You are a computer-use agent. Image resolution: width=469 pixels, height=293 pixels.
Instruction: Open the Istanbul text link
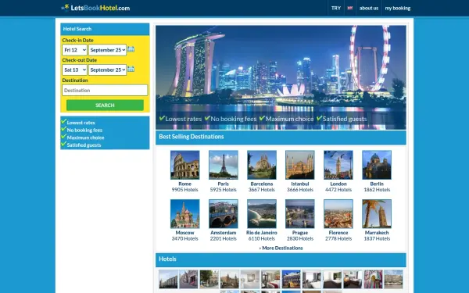(x=300, y=184)
